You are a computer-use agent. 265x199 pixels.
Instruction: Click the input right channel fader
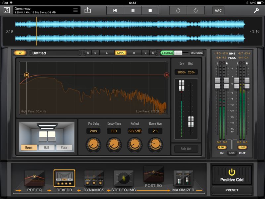[x=226, y=83]
